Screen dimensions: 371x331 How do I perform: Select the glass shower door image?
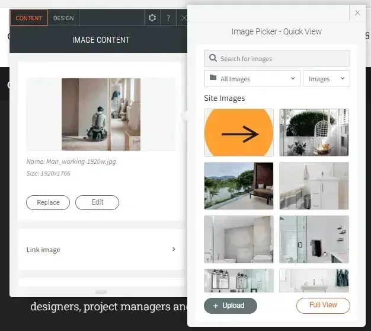pyautogui.click(x=314, y=239)
